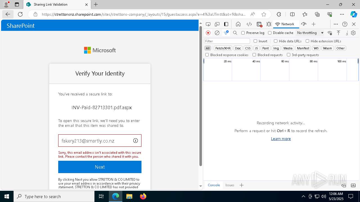Open the Performance gauge panel
The height and width of the screenshot is (202, 360).
click(304, 24)
